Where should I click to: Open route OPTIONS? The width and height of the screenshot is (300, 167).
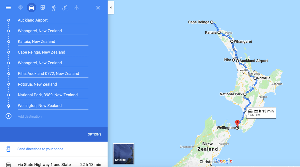[x=94, y=134]
